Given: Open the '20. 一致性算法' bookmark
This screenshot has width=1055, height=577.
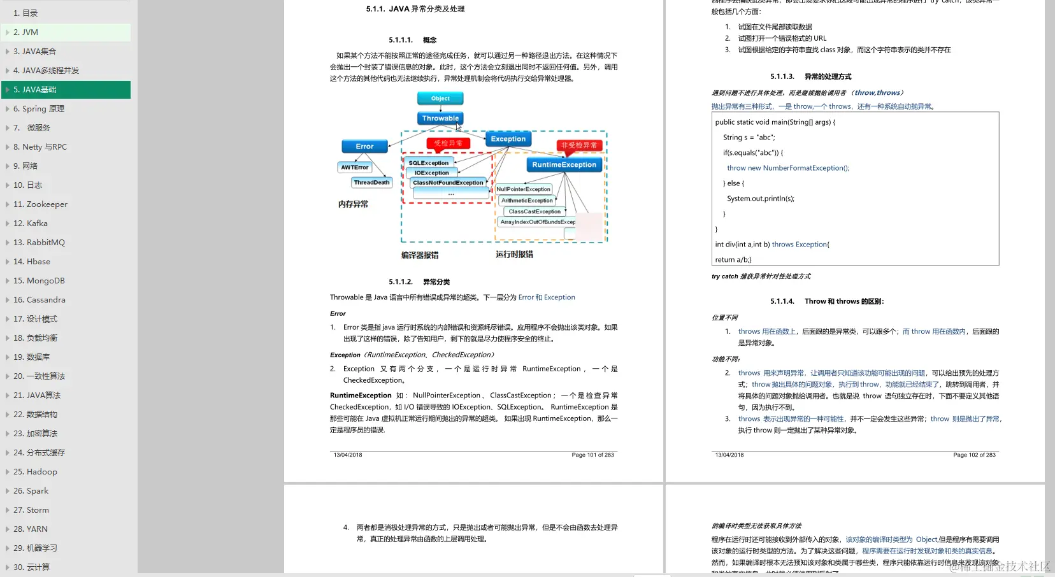Looking at the screenshot, I should pos(39,376).
